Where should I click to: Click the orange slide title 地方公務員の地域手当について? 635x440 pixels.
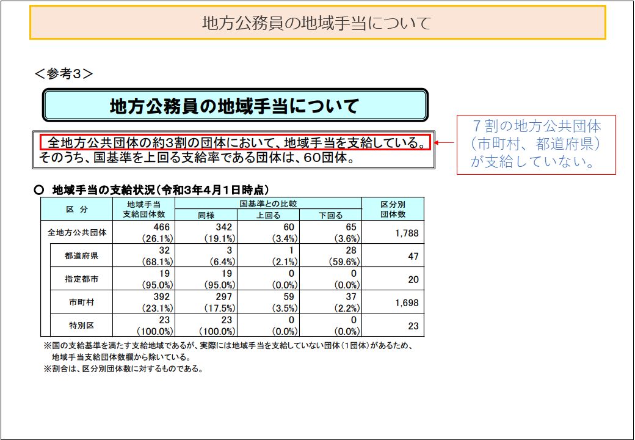[x=317, y=23]
